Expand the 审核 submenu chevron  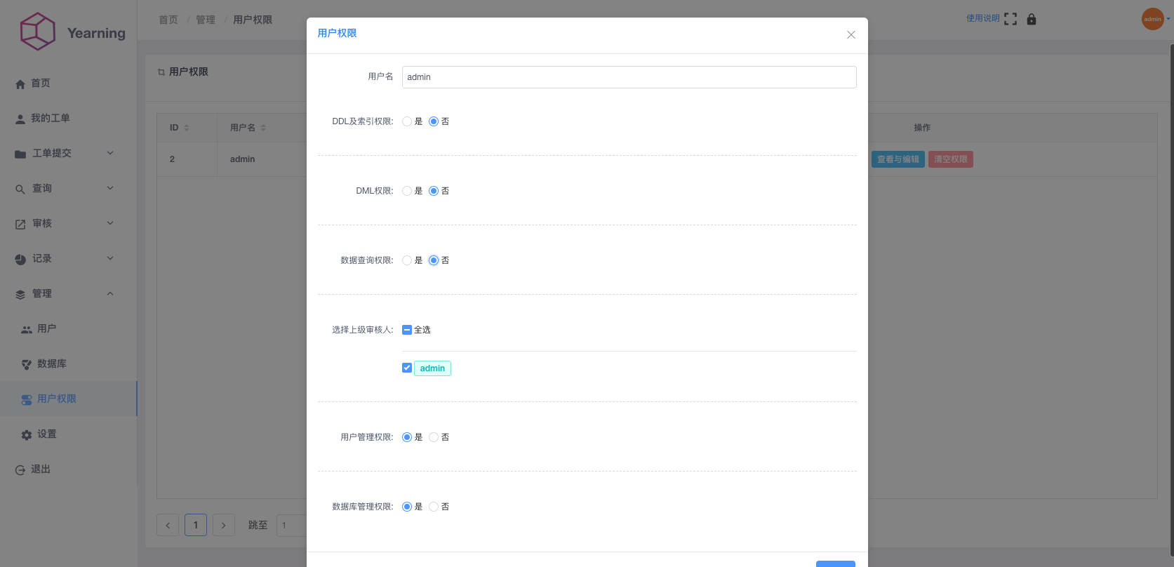[x=110, y=223]
